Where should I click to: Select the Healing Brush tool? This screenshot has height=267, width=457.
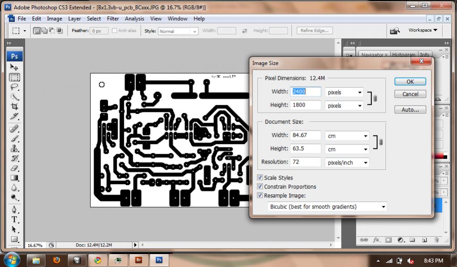point(14,128)
